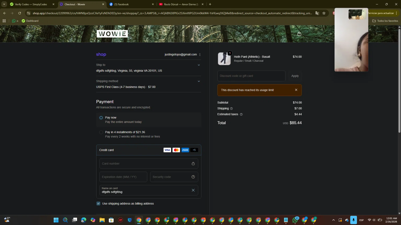
Task: Open the WhatsApp bookmark
Action: 15,21
